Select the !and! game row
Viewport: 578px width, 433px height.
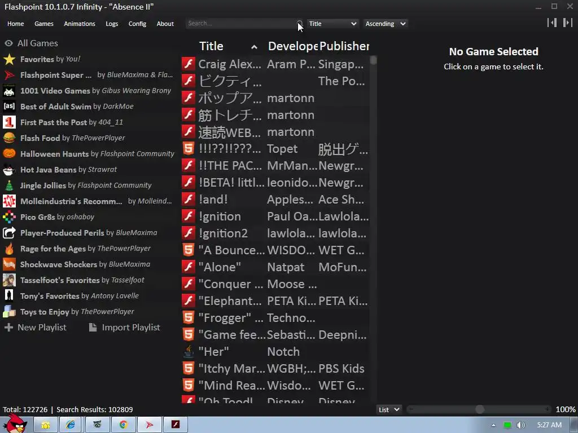click(x=275, y=200)
